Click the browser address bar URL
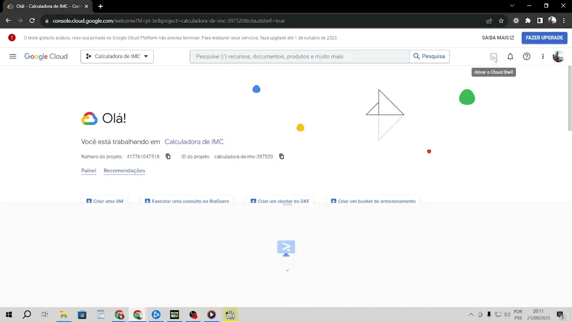Screen dimensions: 572x322 click(168, 21)
